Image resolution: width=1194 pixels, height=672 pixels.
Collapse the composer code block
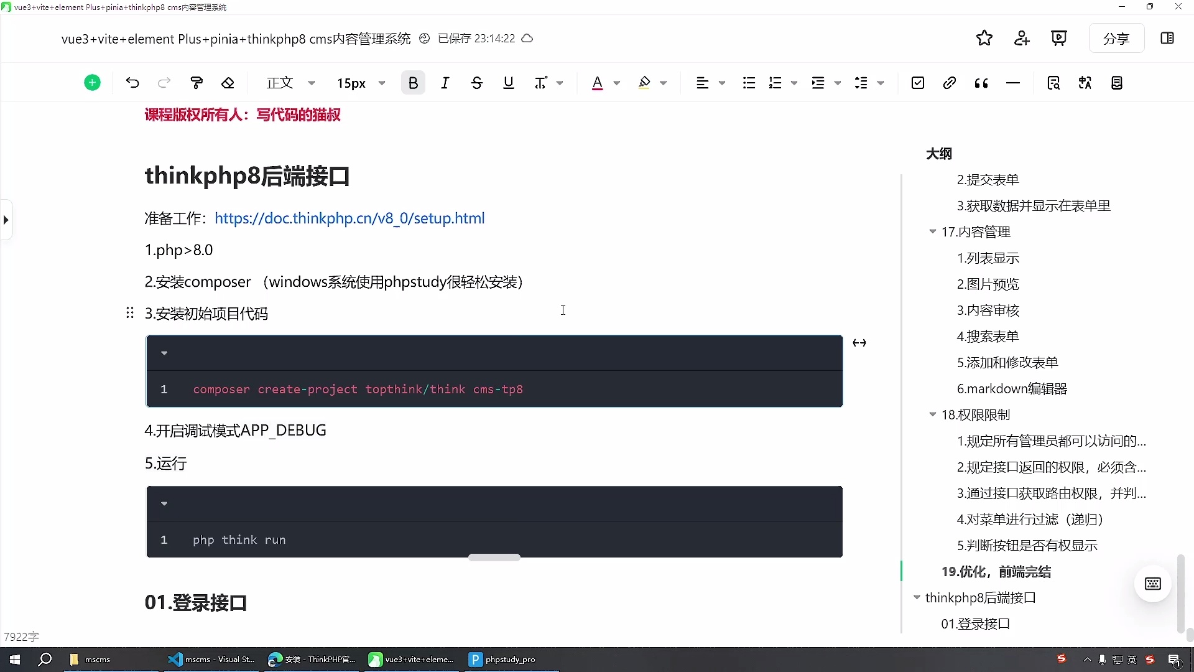pos(164,353)
